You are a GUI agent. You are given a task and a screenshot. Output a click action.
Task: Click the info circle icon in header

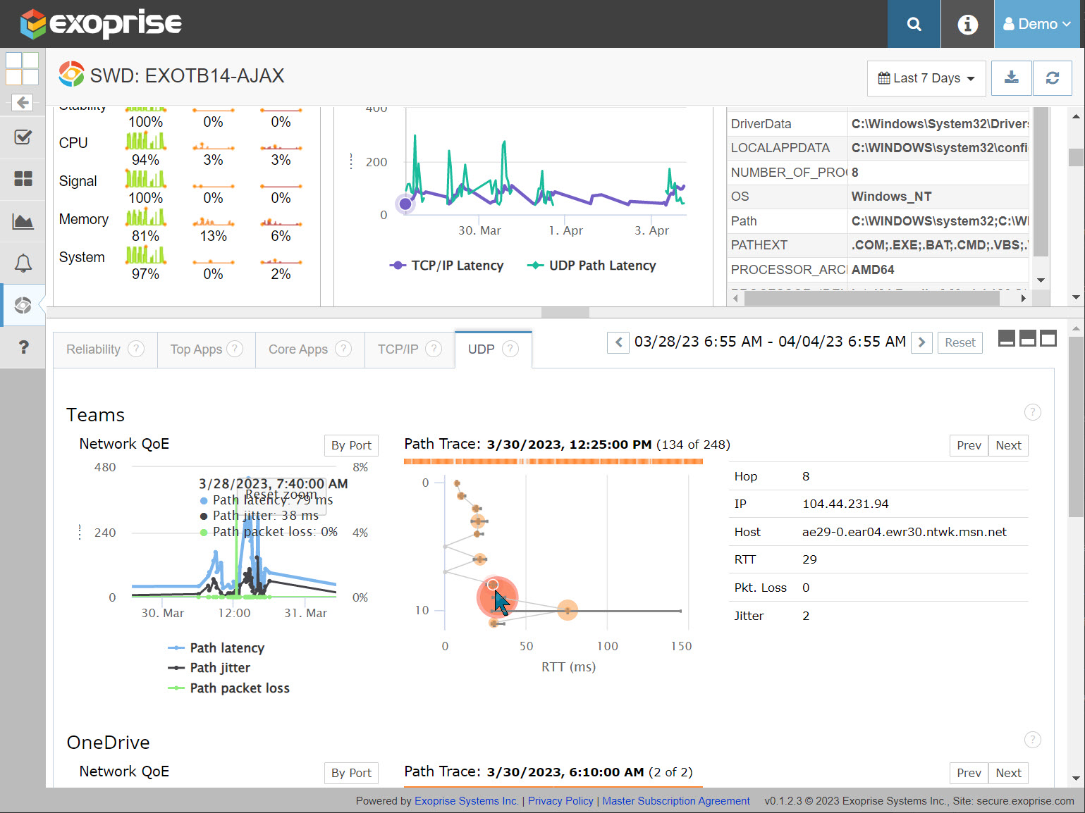pos(967,24)
